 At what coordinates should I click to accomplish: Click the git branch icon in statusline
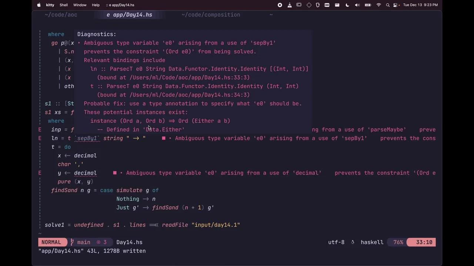tap(72, 242)
